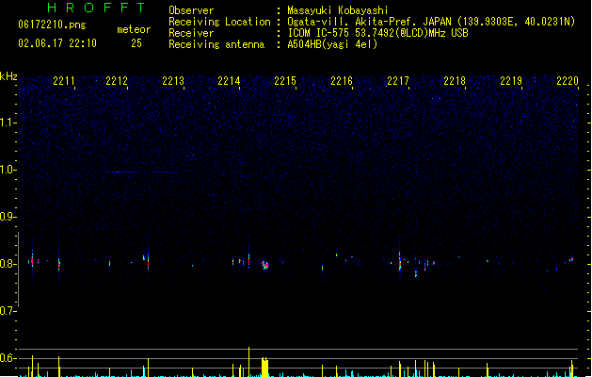Image resolution: width=592 pixels, height=377 pixels.
Task: Click the 0.9 kHz axis label
Action: click(8, 217)
